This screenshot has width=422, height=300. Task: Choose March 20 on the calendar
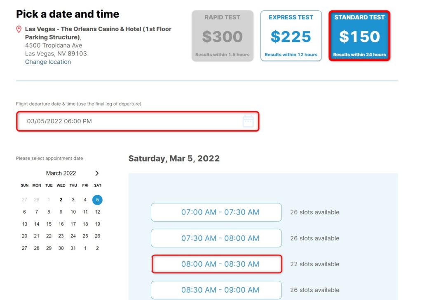25,236
